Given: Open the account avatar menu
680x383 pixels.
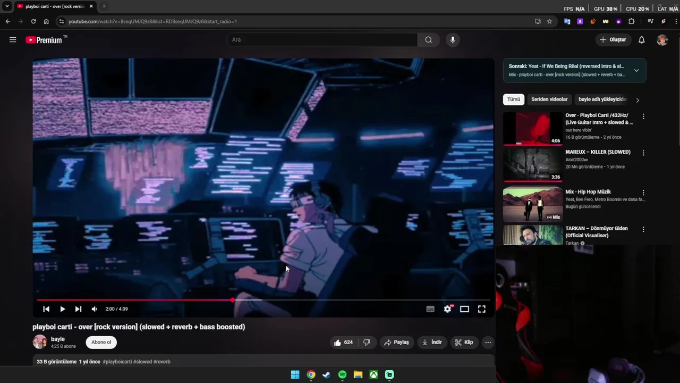Looking at the screenshot, I should pyautogui.click(x=662, y=40).
